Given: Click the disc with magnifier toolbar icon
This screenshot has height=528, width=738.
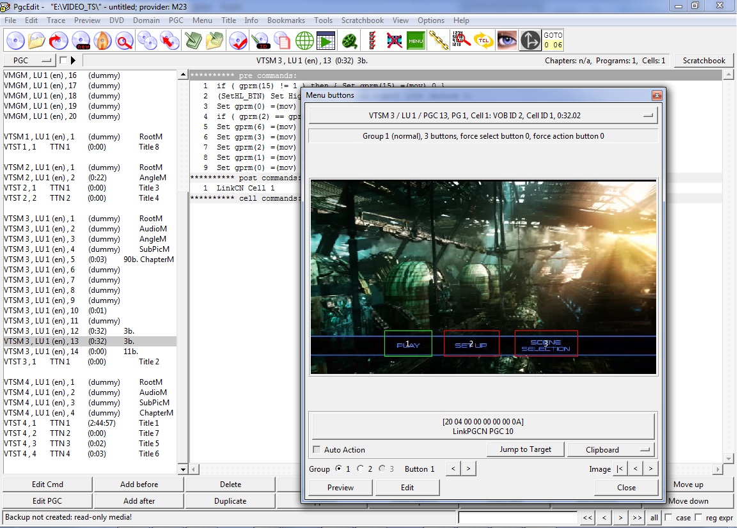Looking at the screenshot, I should [124, 40].
